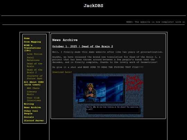Open Fatal Relations translation page

point(33,59)
